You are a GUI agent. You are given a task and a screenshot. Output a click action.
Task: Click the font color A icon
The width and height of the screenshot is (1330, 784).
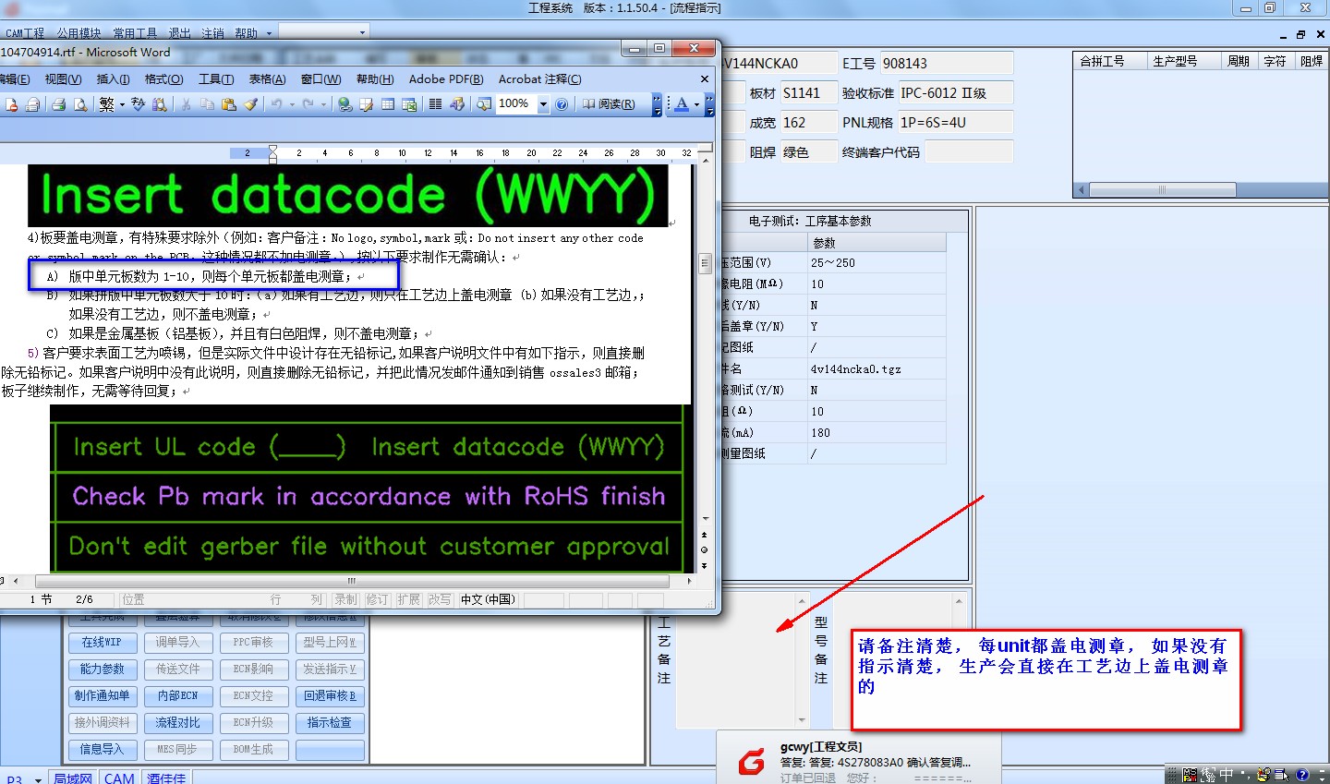(681, 104)
